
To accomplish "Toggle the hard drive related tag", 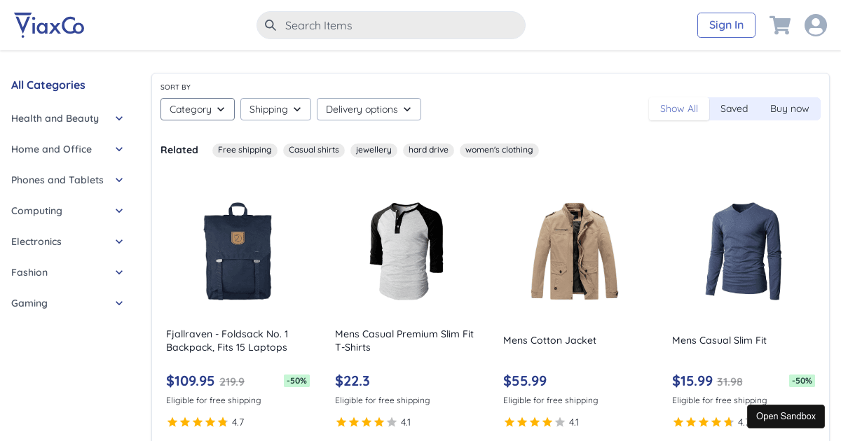I will click(x=428, y=150).
